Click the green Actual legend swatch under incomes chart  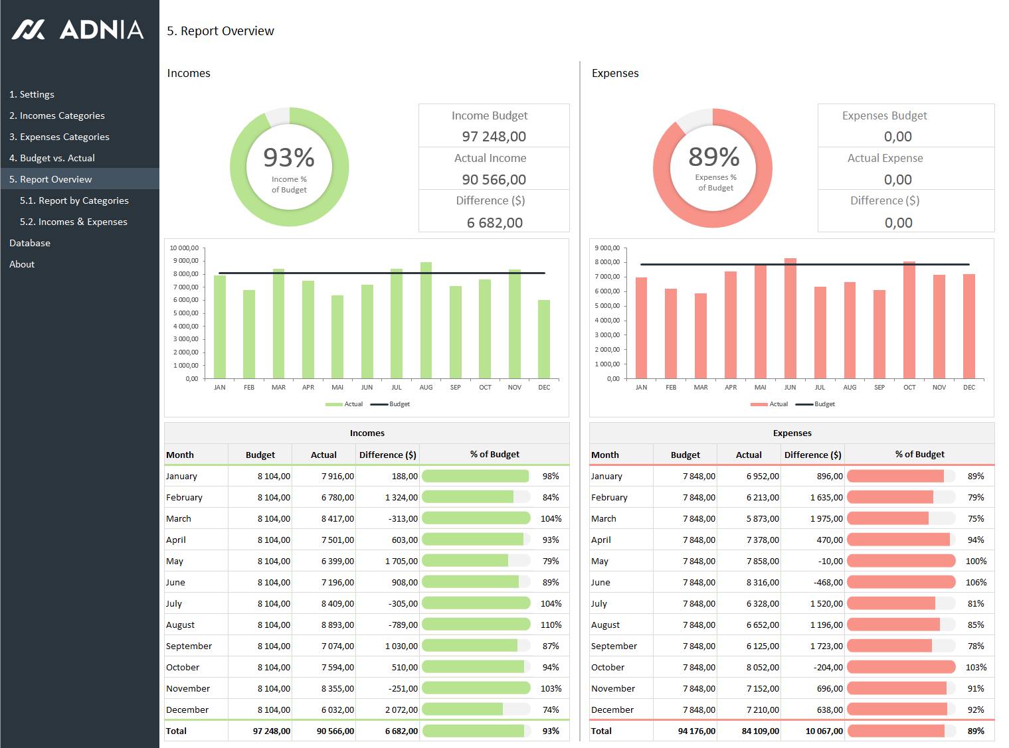pyautogui.click(x=333, y=404)
